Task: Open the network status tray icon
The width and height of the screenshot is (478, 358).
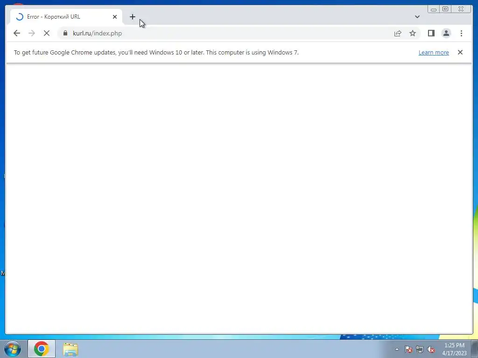Action: point(420,349)
